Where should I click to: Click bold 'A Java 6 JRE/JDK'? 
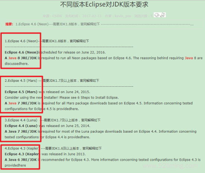[x=20, y=160]
